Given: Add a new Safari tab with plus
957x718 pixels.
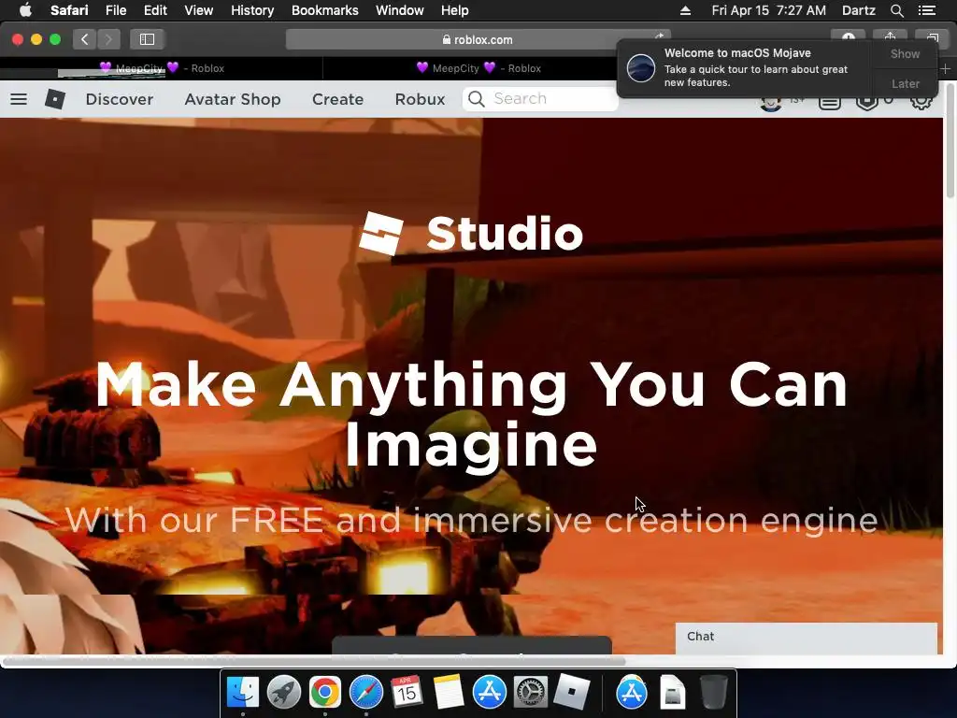Looking at the screenshot, I should pos(946,69).
